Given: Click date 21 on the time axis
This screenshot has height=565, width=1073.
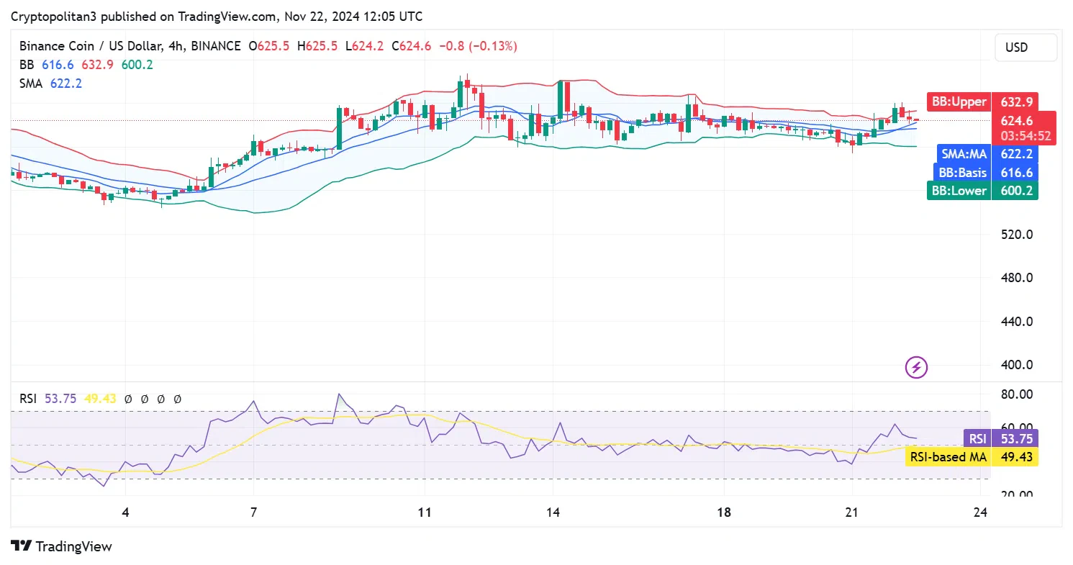Looking at the screenshot, I should click(x=852, y=513).
